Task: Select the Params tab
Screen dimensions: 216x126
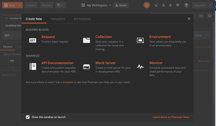Action: point(8,47)
